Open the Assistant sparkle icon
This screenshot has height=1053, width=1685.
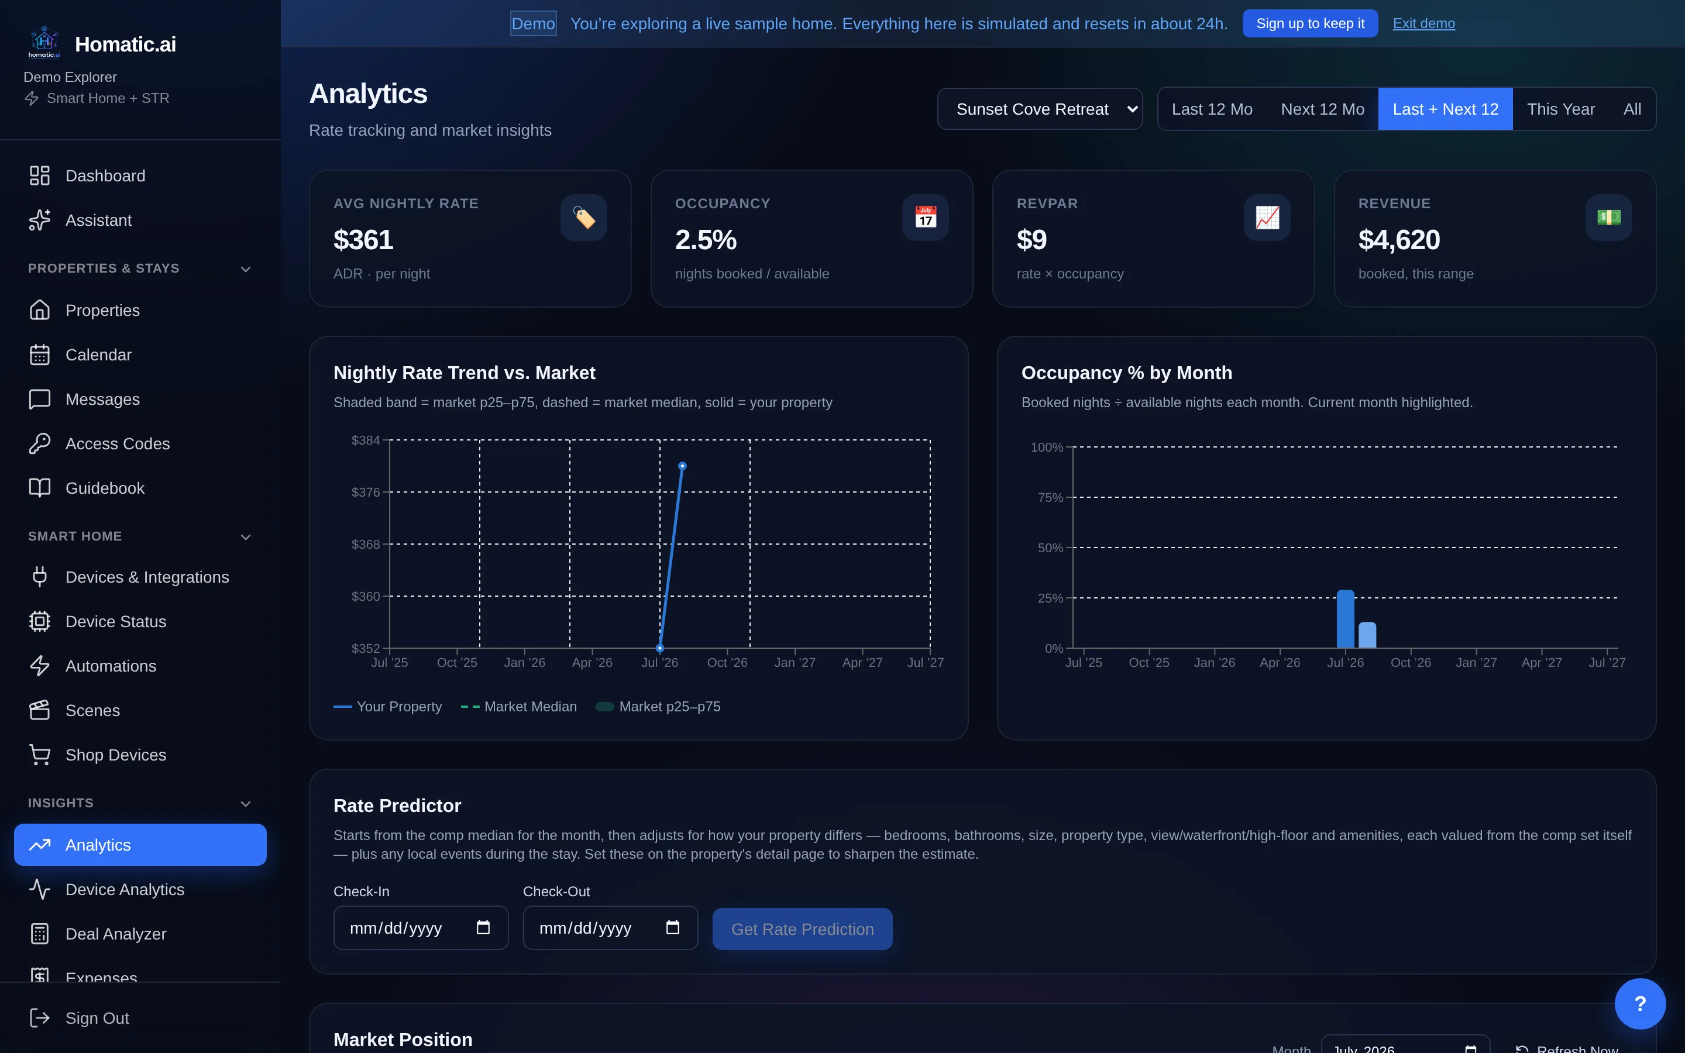pyautogui.click(x=40, y=220)
